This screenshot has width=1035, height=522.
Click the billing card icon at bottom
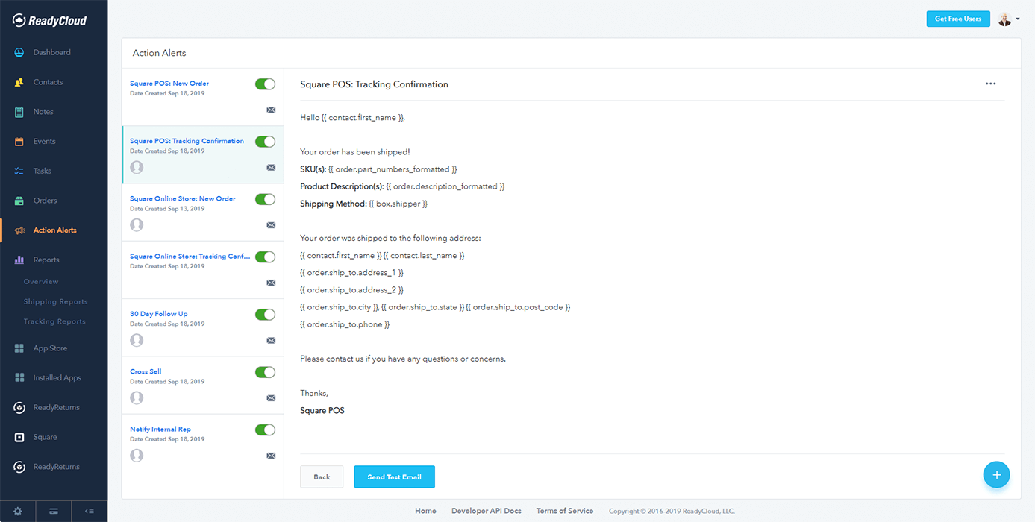point(54,512)
